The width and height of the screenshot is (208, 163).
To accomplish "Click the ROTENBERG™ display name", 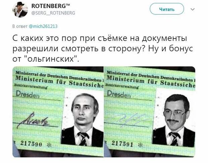I will [x=51, y=6].
